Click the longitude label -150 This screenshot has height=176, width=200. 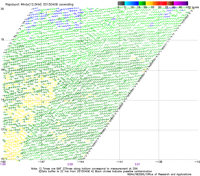pos(3,162)
